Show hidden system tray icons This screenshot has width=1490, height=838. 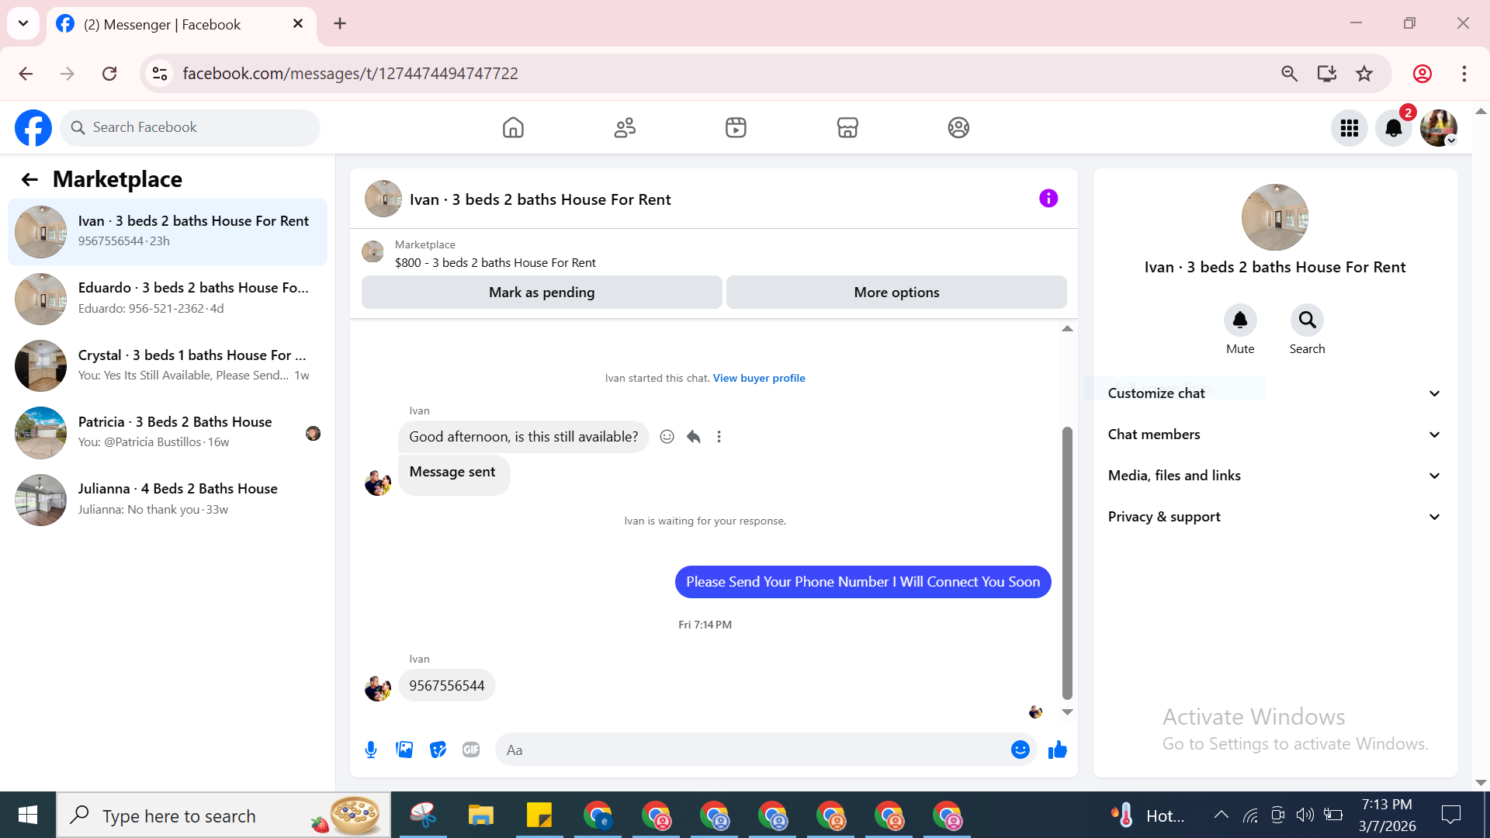tap(1221, 815)
